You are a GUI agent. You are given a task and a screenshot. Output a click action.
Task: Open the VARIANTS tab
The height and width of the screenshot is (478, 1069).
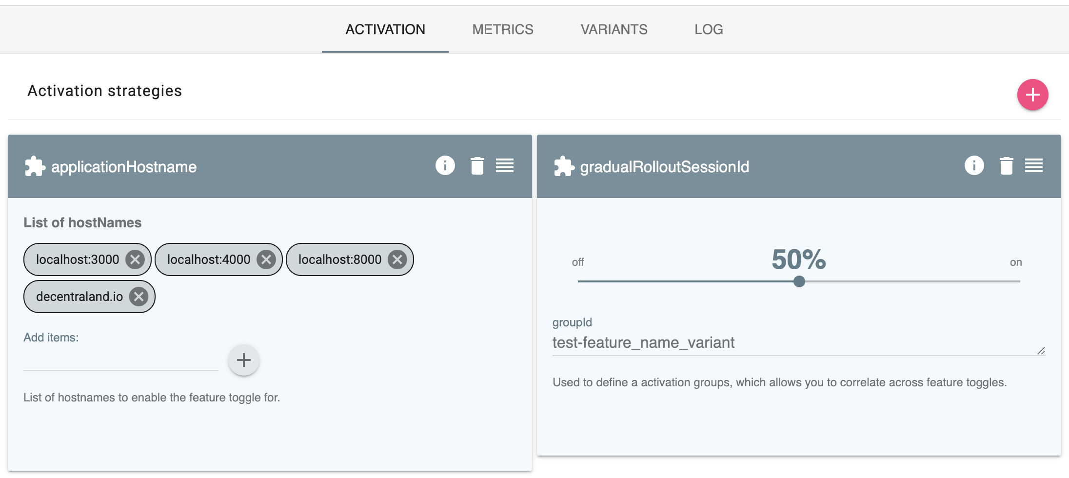tap(614, 29)
